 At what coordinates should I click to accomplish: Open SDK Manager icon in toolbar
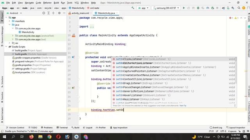point(233,8)
